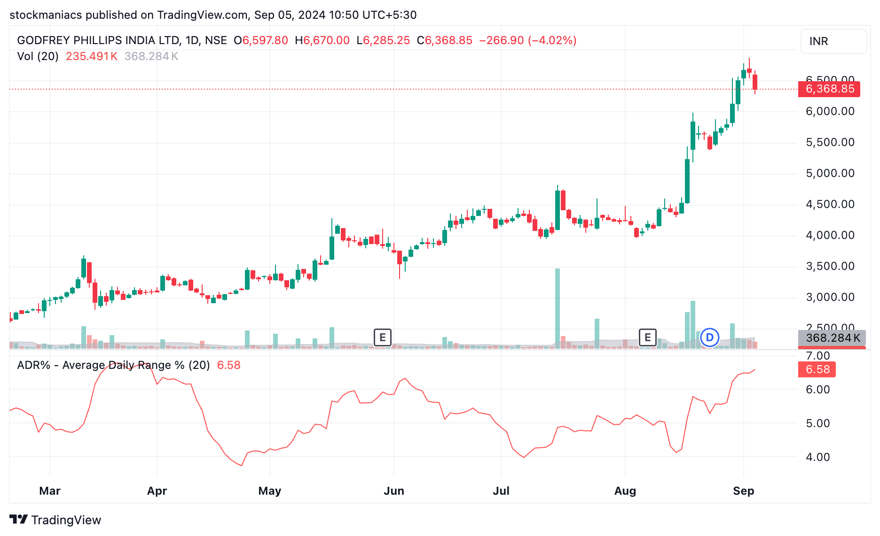
Task: Click the last red candlestick in September
Action: coord(755,82)
